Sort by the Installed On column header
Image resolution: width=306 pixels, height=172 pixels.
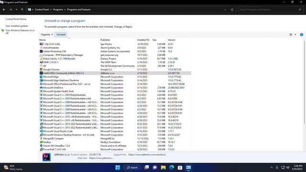coord(143,40)
